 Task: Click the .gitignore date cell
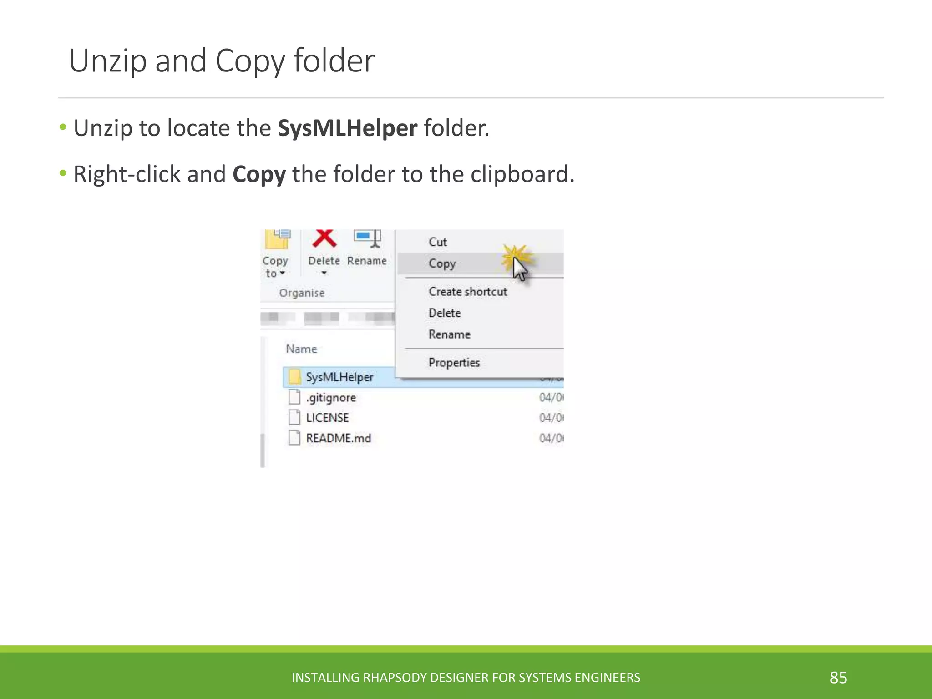tap(551, 398)
